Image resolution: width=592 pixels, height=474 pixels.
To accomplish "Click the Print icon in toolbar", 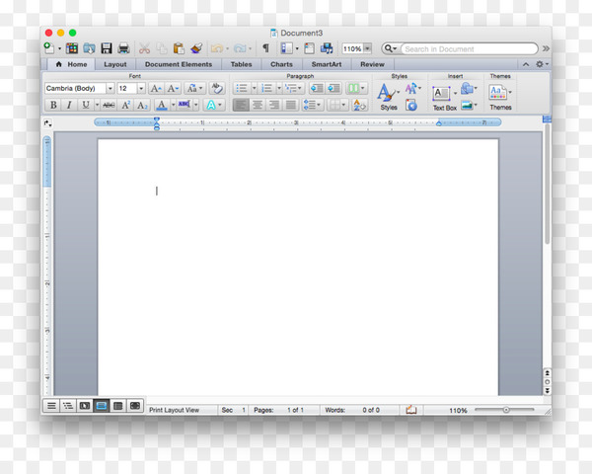I will (124, 48).
